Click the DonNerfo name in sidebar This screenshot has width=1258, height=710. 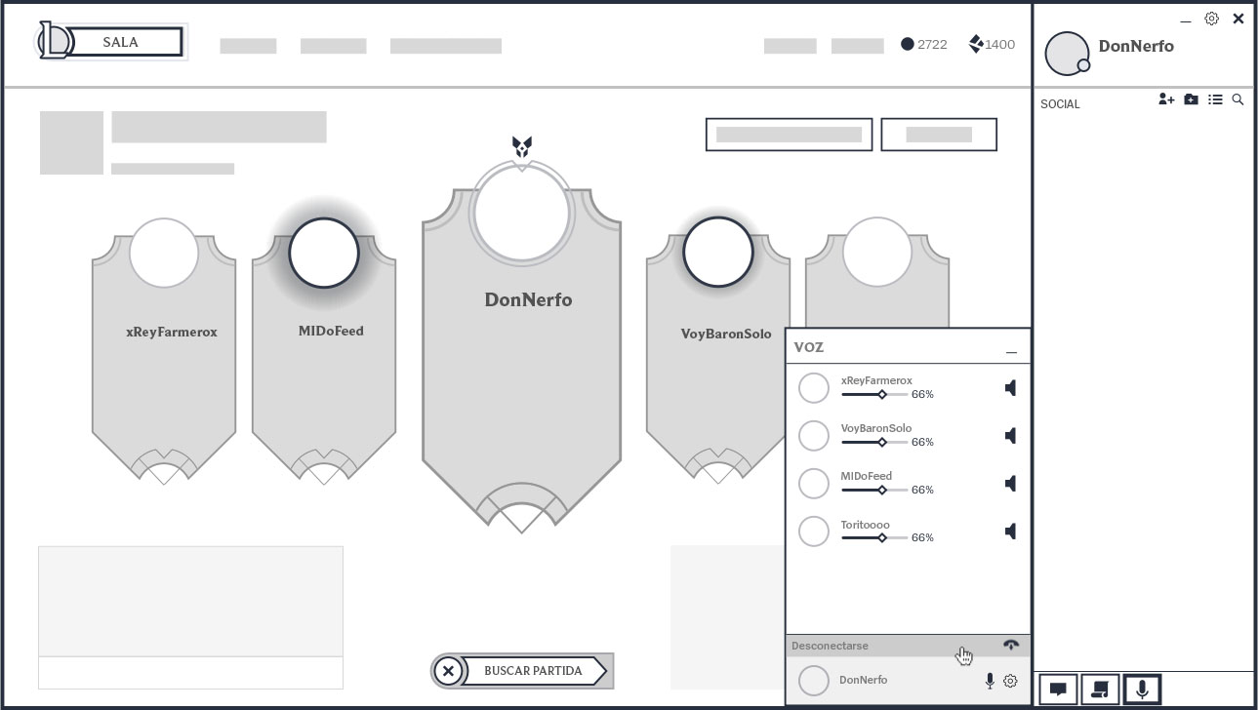pos(1136,46)
